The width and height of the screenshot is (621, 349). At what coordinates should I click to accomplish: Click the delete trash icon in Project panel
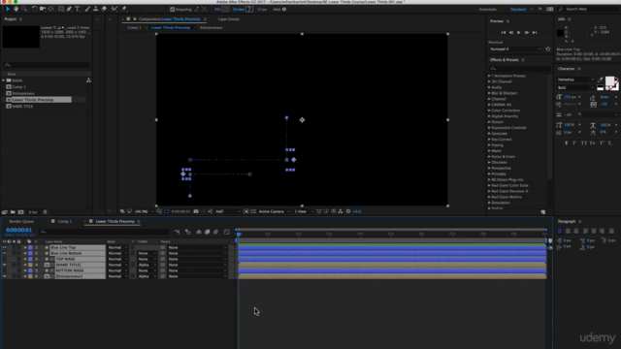coord(45,212)
